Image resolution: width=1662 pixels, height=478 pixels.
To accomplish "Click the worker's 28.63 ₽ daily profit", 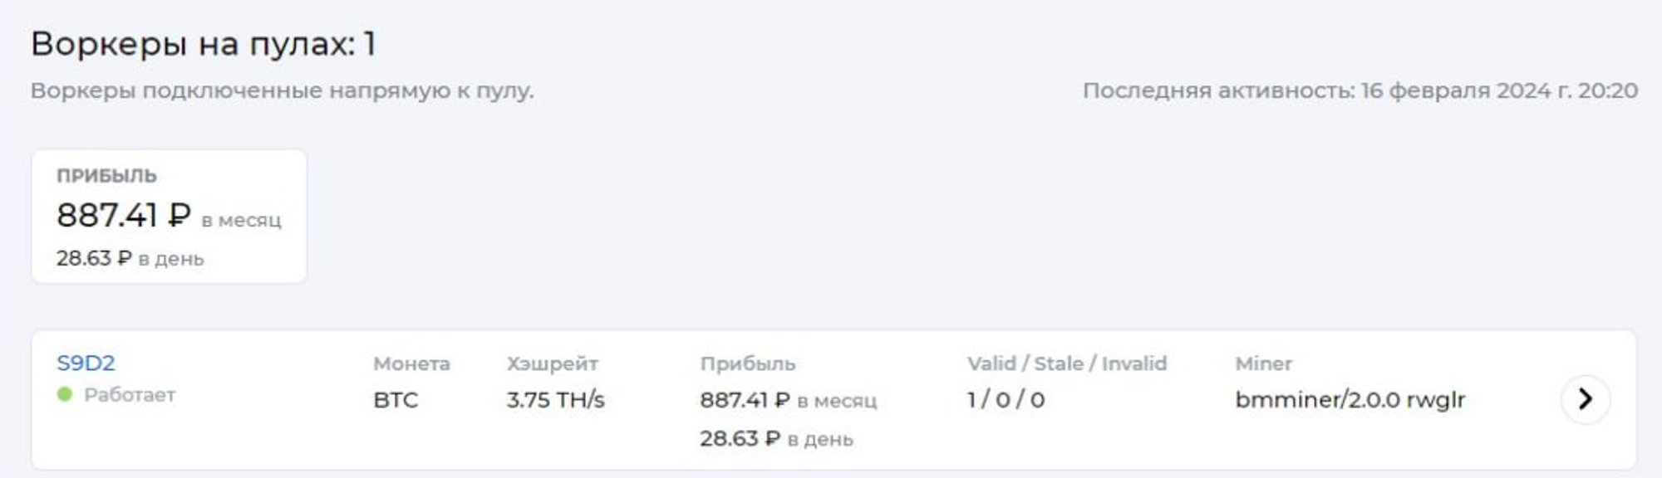I will coord(776,438).
